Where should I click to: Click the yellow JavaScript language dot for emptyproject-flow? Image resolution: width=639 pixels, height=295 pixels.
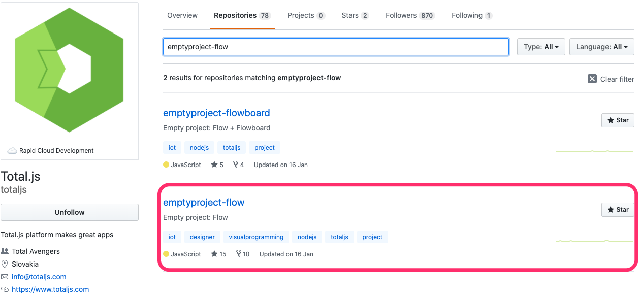(166, 254)
